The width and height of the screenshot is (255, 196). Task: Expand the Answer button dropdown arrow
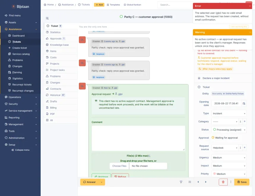pyautogui.click(x=102, y=182)
